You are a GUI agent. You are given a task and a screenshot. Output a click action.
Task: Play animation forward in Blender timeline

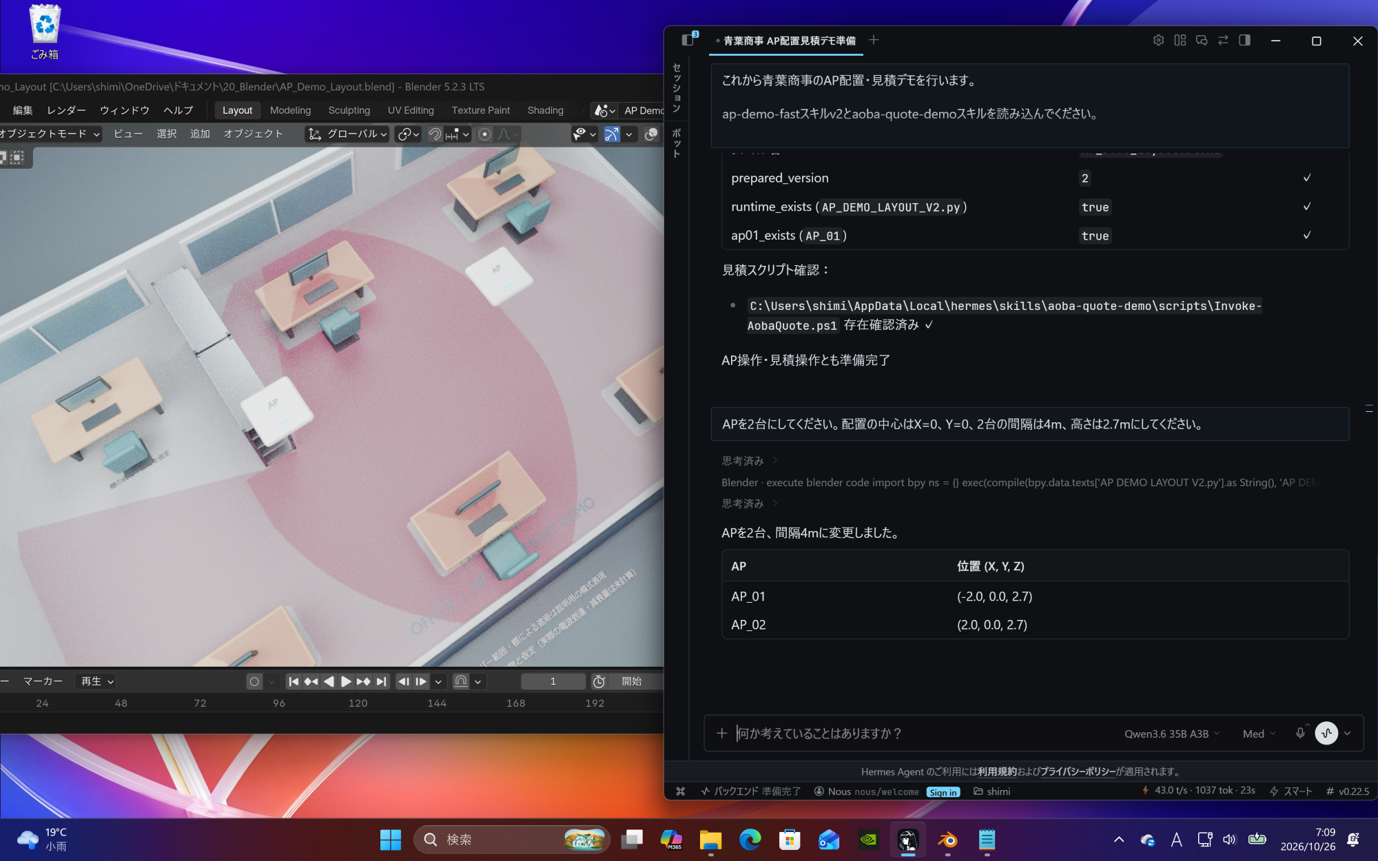click(346, 681)
